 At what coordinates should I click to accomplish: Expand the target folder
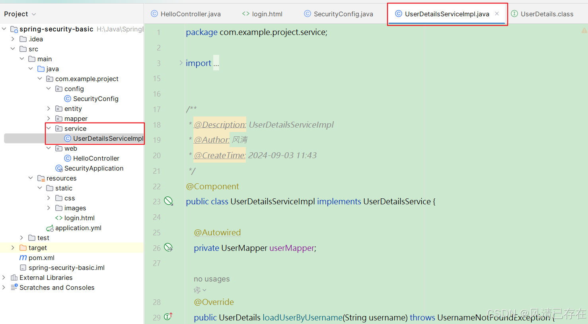click(13, 247)
